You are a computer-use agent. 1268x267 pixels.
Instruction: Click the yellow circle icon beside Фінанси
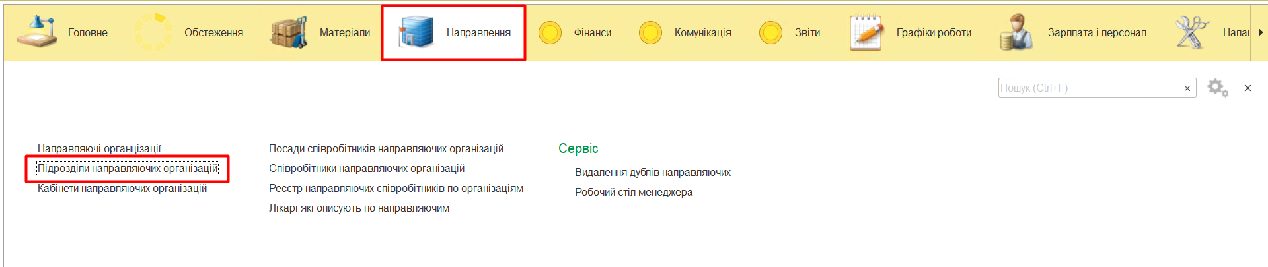(550, 32)
